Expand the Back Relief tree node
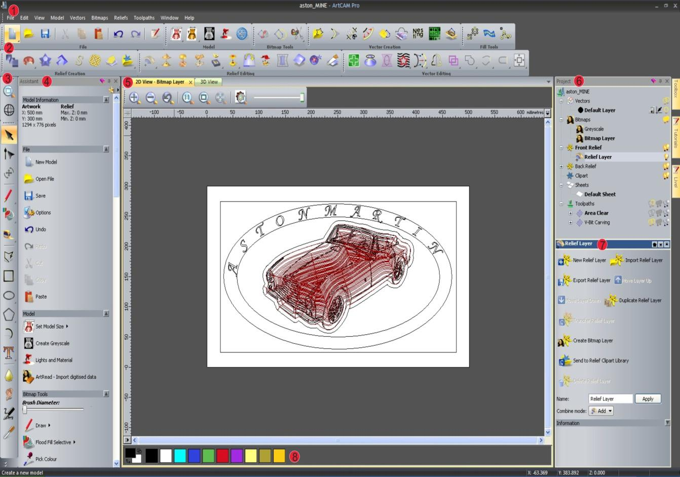 pos(561,166)
